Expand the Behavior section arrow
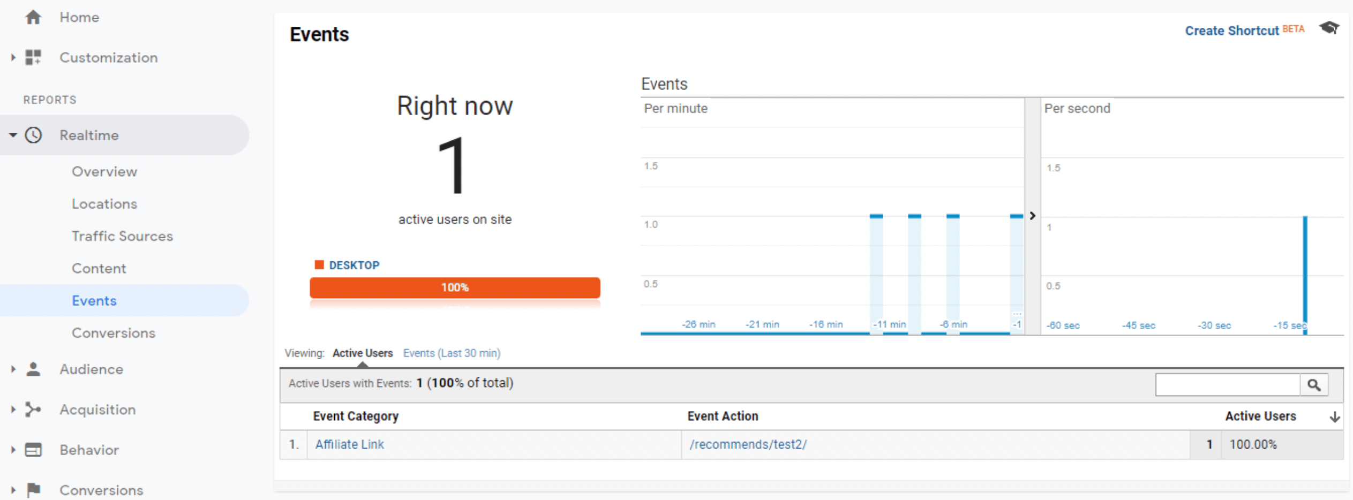Image resolution: width=1353 pixels, height=500 pixels. (13, 450)
